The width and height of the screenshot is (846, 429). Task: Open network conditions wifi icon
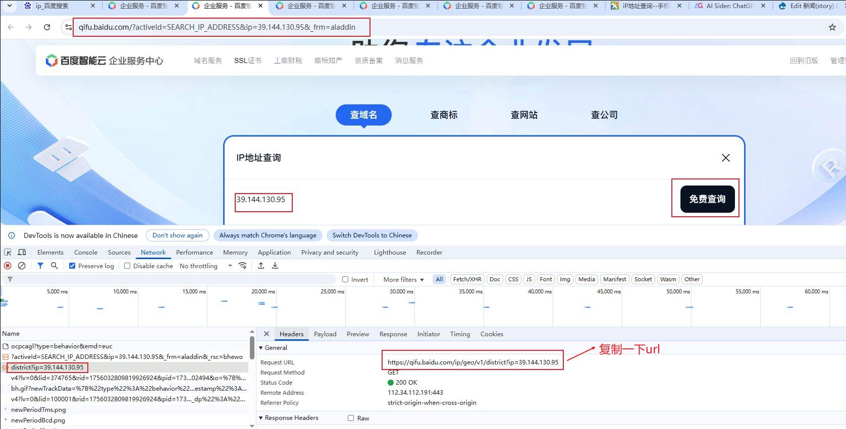click(x=243, y=266)
